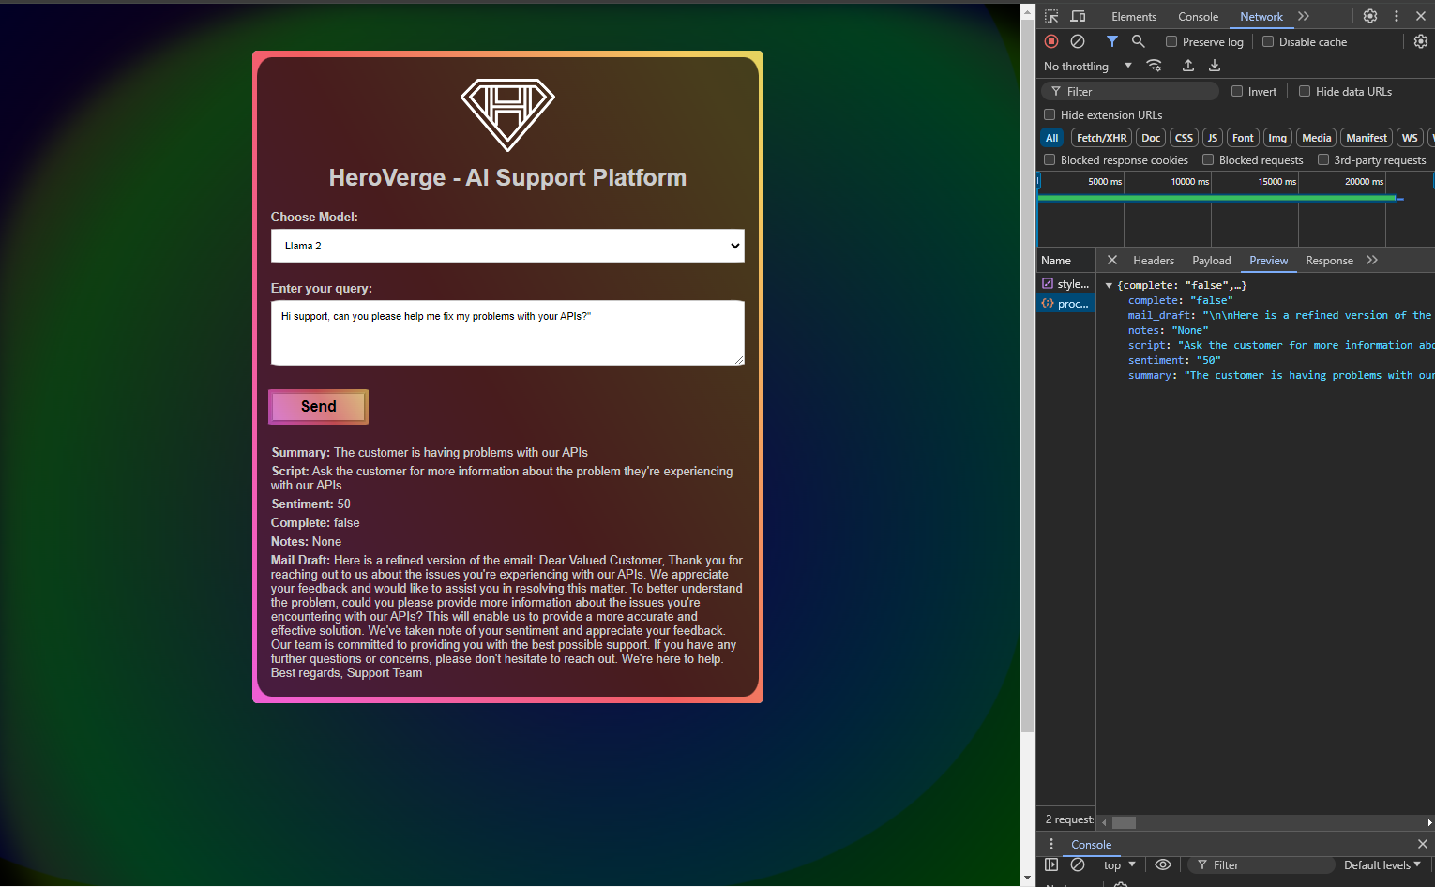Image resolution: width=1435 pixels, height=887 pixels.
Task: Stop recording network log
Action: (x=1051, y=41)
